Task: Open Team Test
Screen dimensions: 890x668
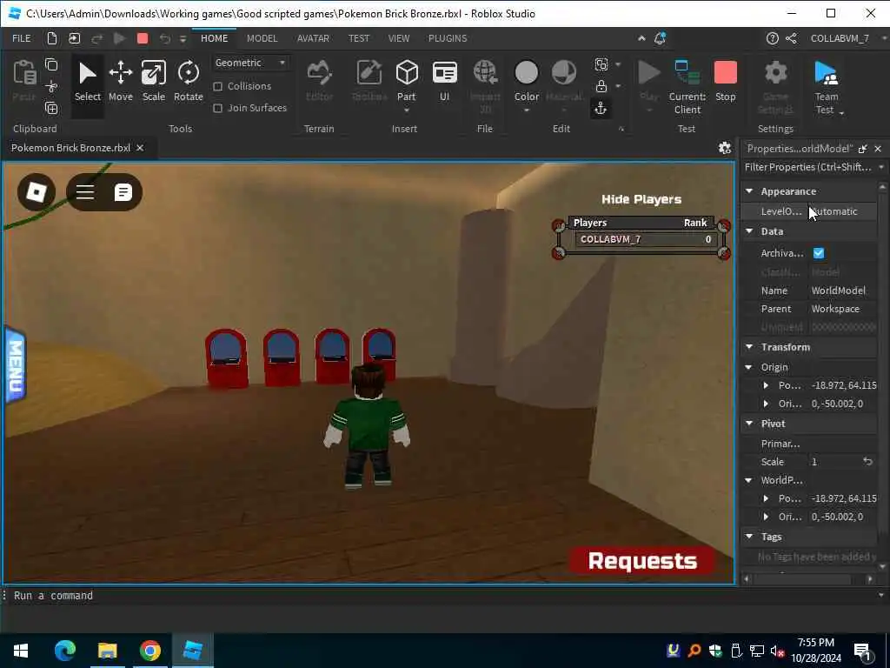Action: click(827, 87)
